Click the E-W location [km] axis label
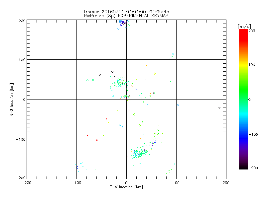266x199 pixels. tap(126, 187)
